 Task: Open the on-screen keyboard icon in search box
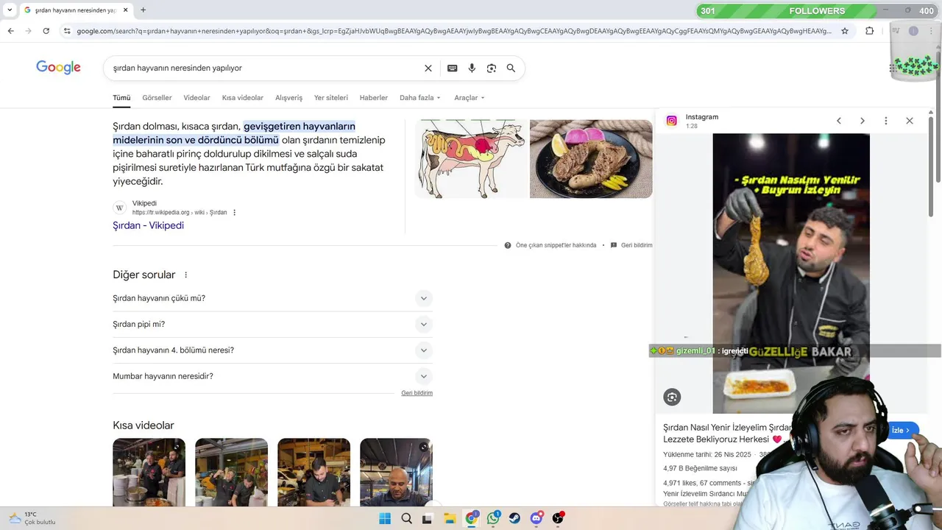[x=452, y=68]
